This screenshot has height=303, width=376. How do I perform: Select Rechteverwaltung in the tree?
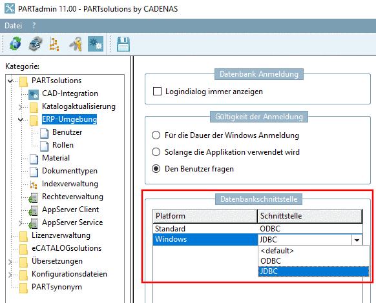click(x=72, y=197)
